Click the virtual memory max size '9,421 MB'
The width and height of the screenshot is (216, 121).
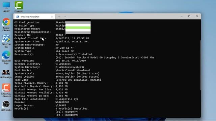click(61, 89)
